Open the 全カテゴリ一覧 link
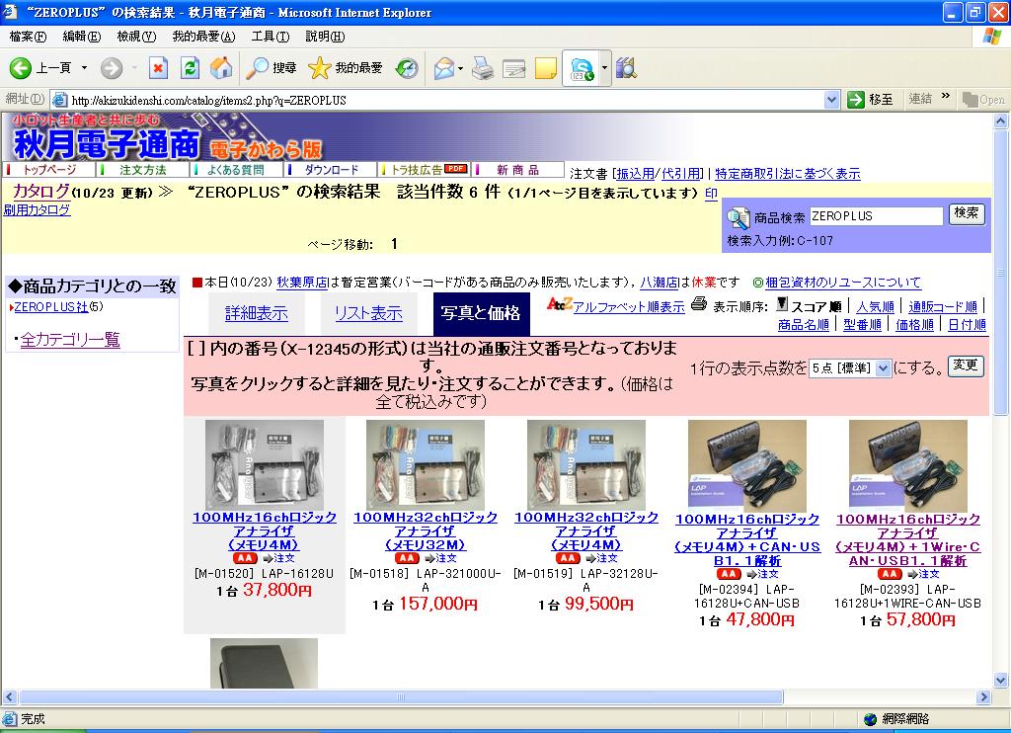 [x=70, y=340]
